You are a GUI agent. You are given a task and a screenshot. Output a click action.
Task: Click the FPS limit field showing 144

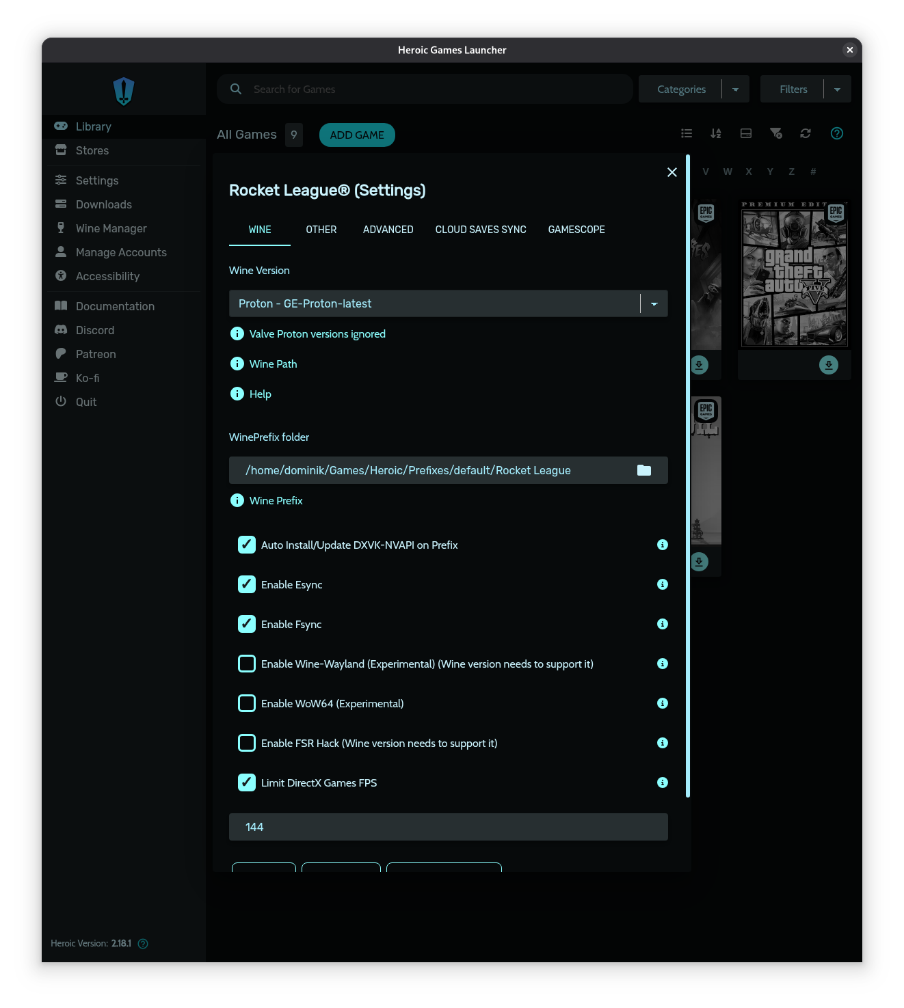[449, 827]
